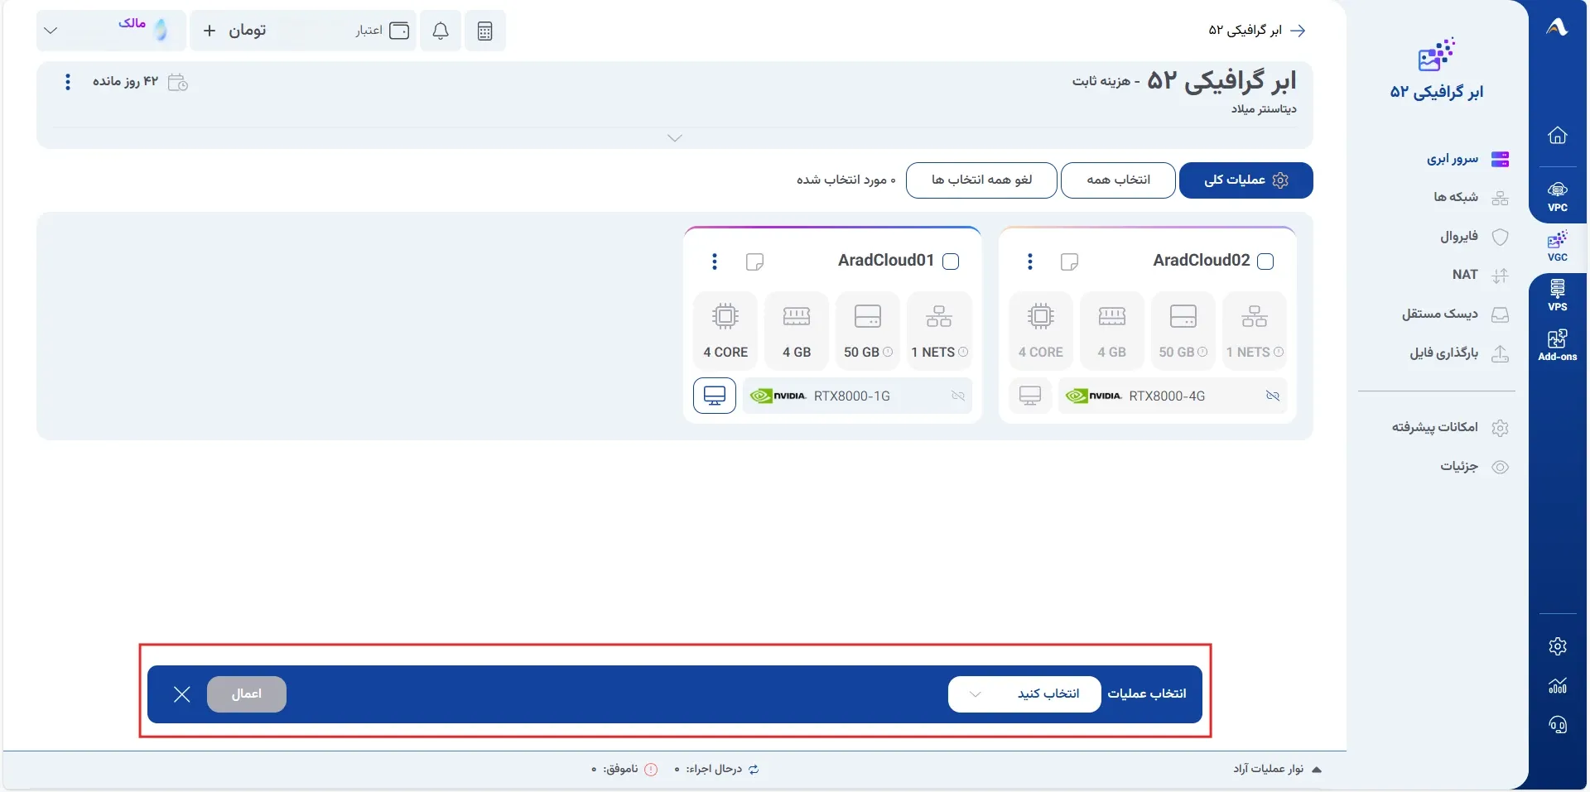Open the مالک account dropdown
The height and width of the screenshot is (792, 1590).
[111, 31]
